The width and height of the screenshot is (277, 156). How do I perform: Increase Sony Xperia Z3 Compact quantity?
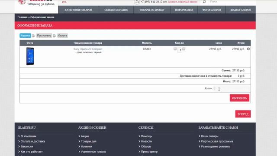pos(184,49)
